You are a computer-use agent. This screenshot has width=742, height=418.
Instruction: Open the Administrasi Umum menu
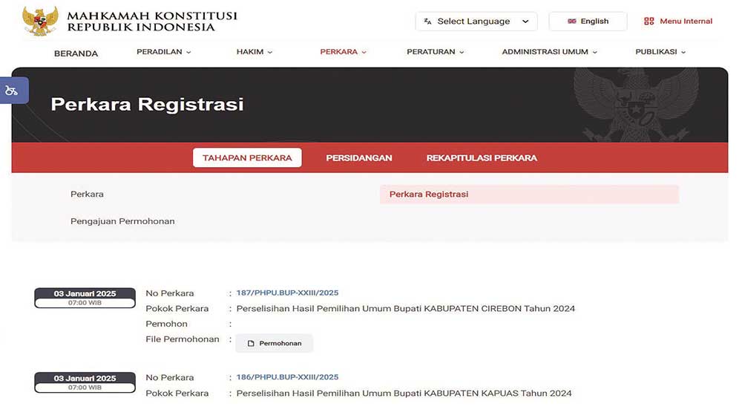[549, 52]
